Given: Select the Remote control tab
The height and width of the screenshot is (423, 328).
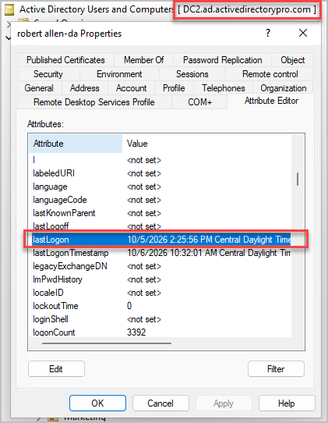Looking at the screenshot, I should [270, 74].
